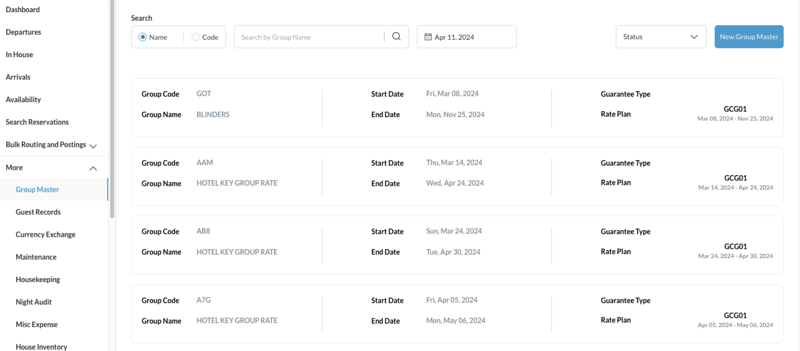
Task: Go to Guest Records
Action: coord(38,212)
